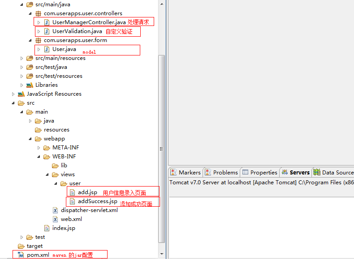354x259 pixels.
Task: Click the scroll down arrow of the tree
Action: [x=162, y=254]
